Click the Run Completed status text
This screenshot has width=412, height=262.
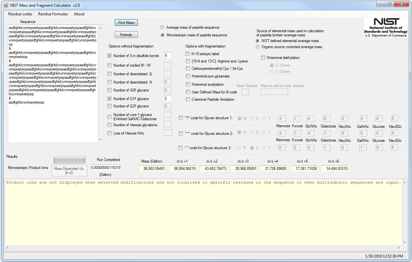point(108,160)
